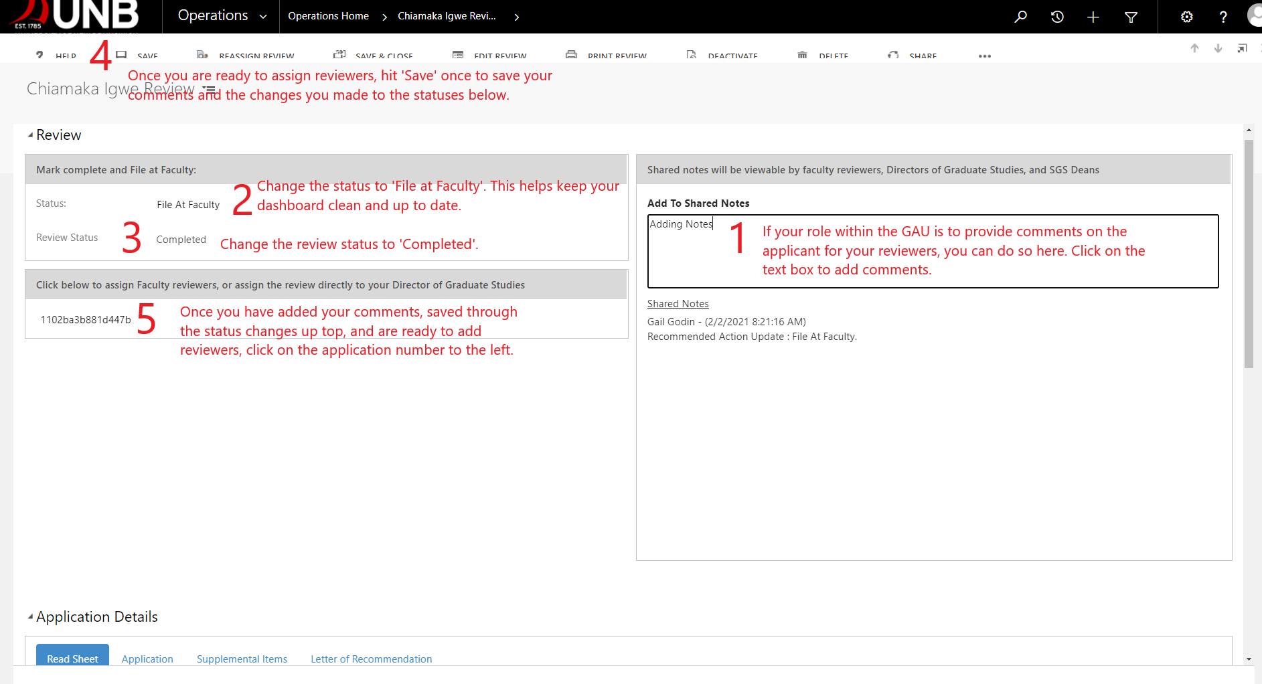Click Print Review in command bar
The width and height of the screenshot is (1262, 684).
tap(607, 56)
